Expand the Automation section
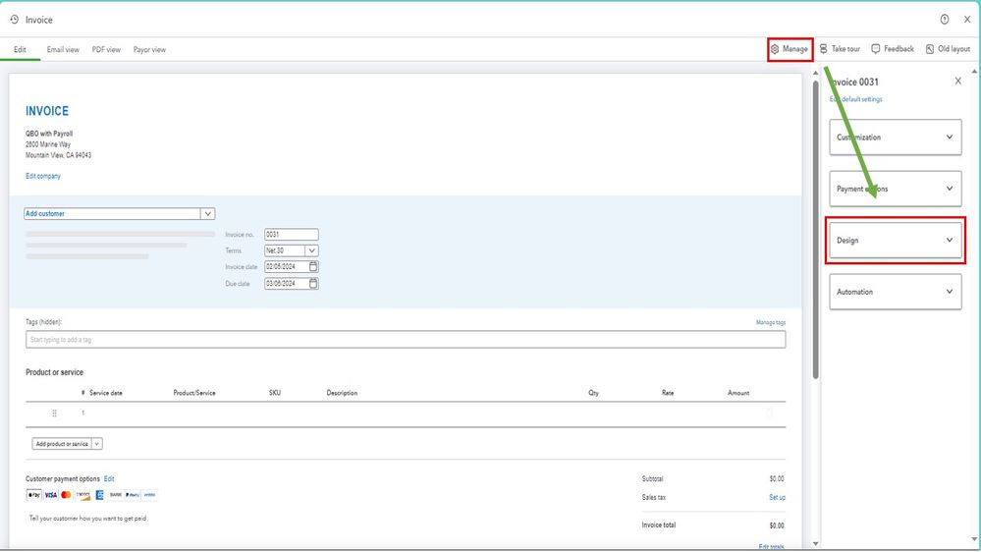Screen dimensions: 981x552 pyautogui.click(x=896, y=292)
